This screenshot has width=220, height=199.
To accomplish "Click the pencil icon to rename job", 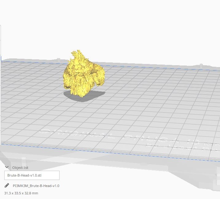I will [7, 185].
